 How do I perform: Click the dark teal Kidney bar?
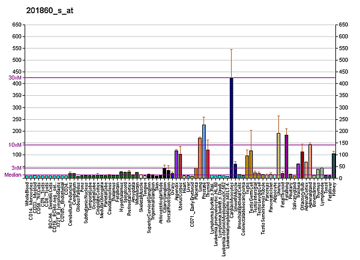(334, 166)
